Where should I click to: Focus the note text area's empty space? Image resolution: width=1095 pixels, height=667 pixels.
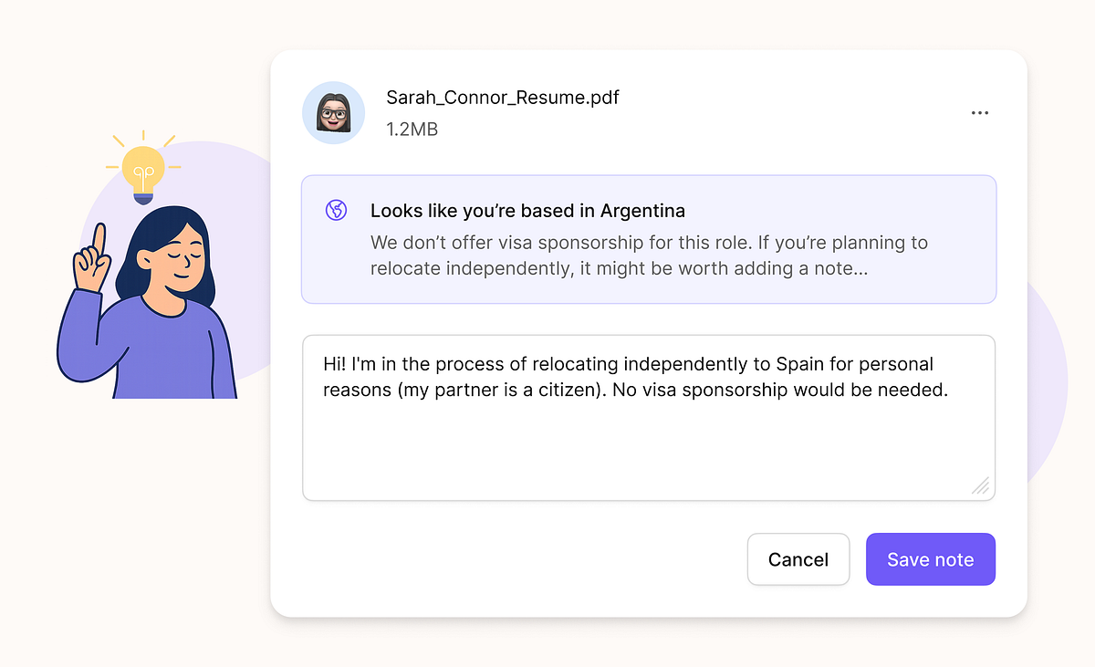(x=648, y=452)
